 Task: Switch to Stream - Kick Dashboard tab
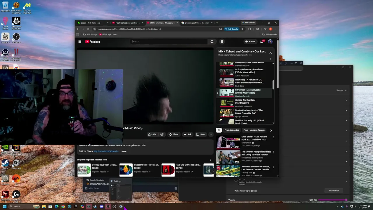[x=92, y=23]
